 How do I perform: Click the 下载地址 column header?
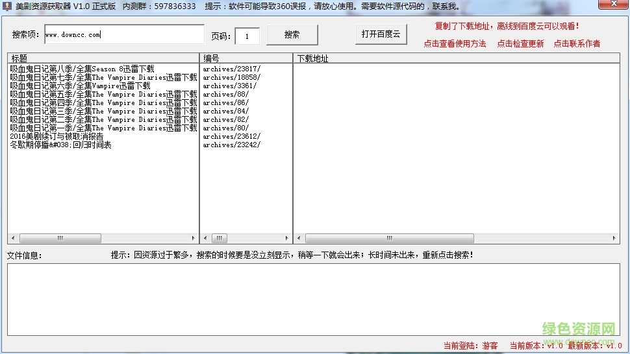click(456, 58)
